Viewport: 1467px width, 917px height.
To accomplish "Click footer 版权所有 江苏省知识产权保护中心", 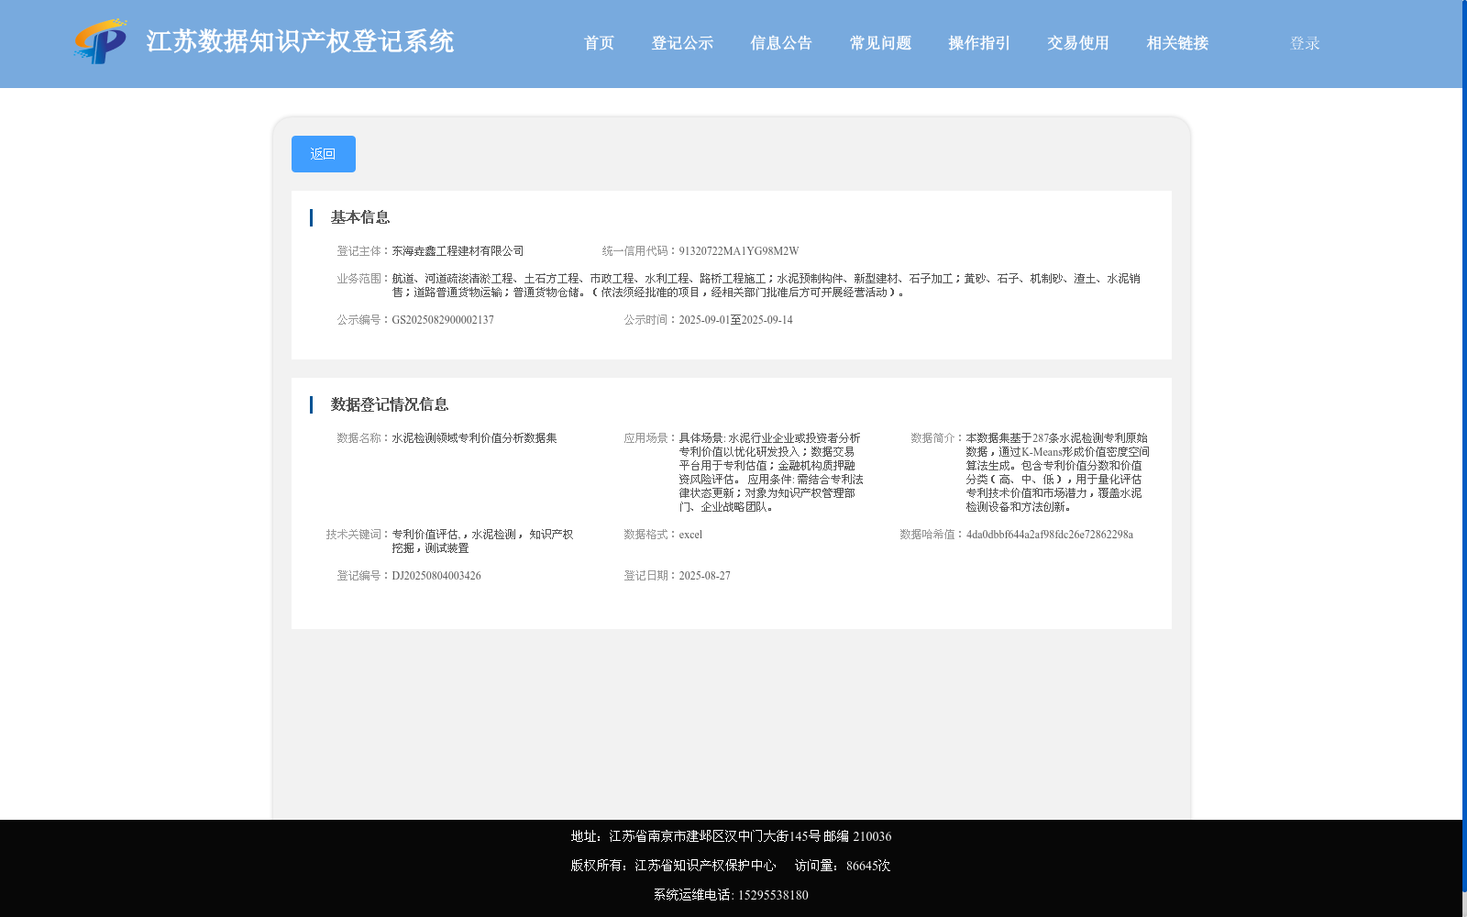I will (673, 866).
